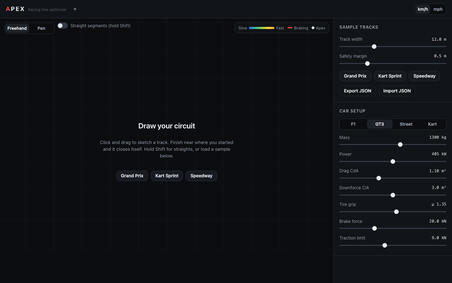Click the Safety margin slider handle
Image resolution: width=452 pixels, height=283 pixels.
coord(367,64)
